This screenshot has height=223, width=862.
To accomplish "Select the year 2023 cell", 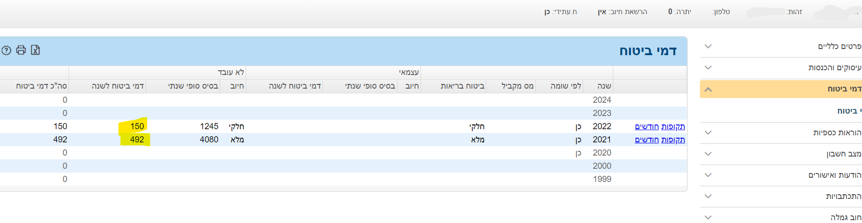I will [602, 113].
